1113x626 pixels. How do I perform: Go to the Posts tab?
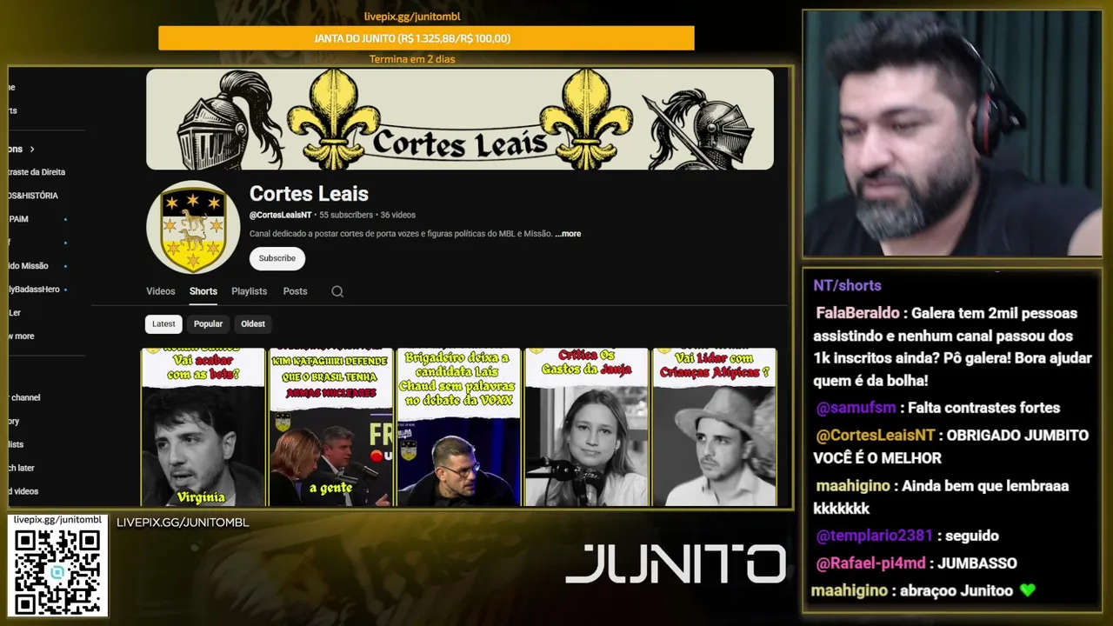[295, 291]
